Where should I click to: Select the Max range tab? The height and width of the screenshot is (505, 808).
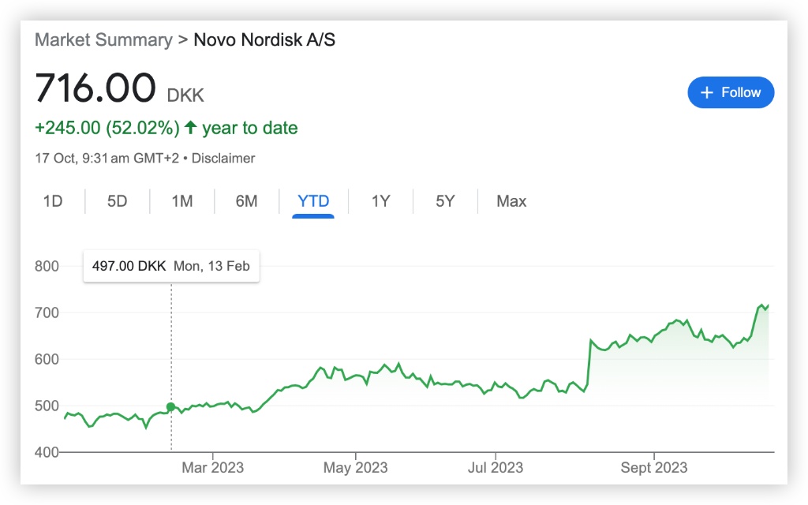(511, 201)
